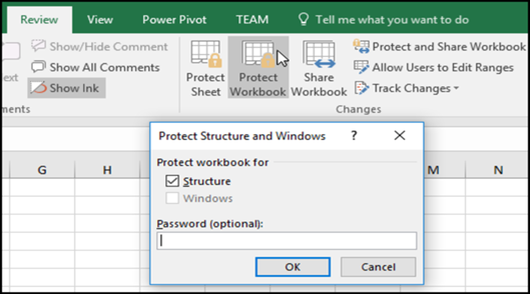This screenshot has width=530, height=294.
Task: Select the TEAM ribbon tab
Action: [x=252, y=20]
